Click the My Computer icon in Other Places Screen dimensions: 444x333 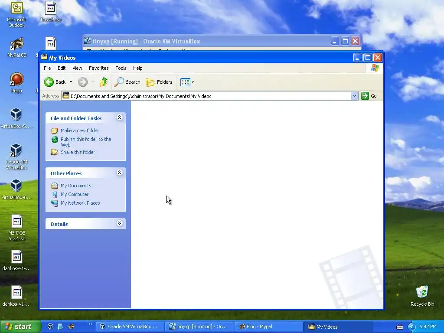[55, 195]
